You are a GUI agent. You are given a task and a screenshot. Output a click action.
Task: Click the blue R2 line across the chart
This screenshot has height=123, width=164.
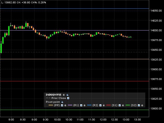pyautogui.click(x=75, y=8)
